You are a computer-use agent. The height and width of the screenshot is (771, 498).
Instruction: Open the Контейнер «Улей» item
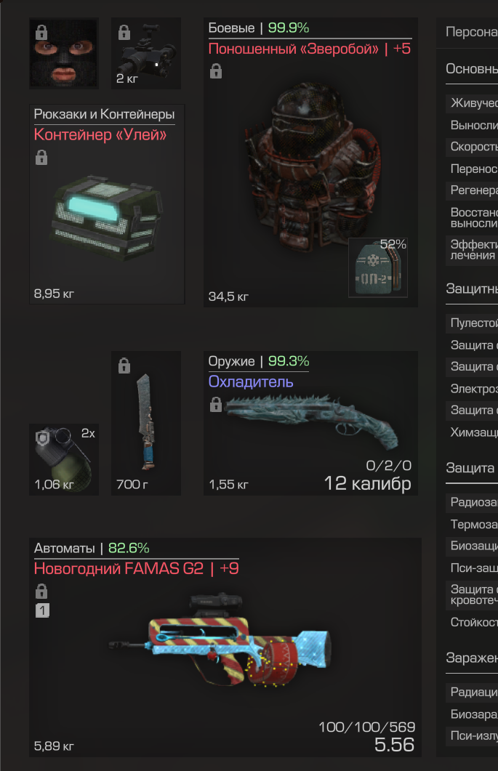[108, 204]
